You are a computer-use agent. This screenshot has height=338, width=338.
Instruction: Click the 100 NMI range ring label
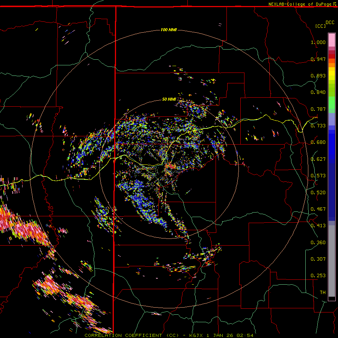tap(169, 30)
